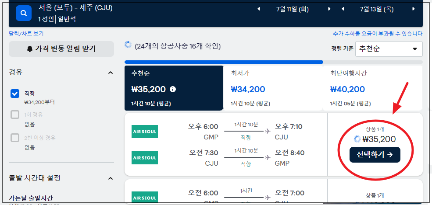432x205 pixels.
Task: Click the blue search progress bar
Action: coord(224,62)
